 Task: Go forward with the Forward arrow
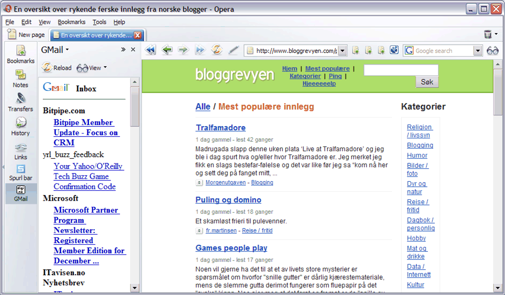pos(183,50)
